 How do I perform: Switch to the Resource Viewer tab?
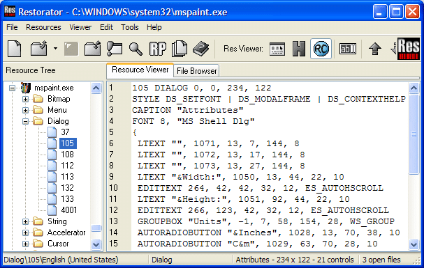point(140,70)
